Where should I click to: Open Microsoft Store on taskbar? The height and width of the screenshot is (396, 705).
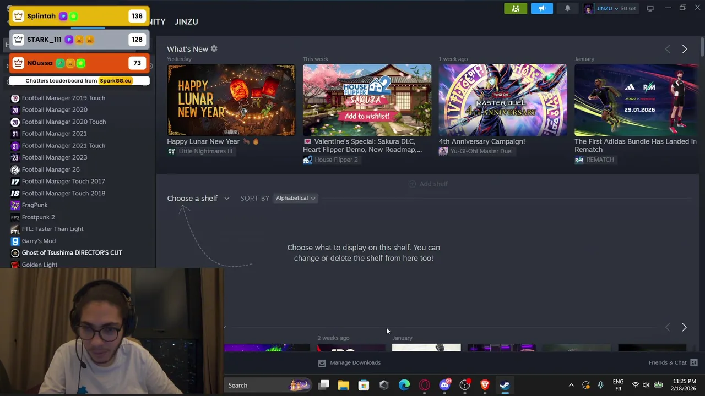[364, 385]
